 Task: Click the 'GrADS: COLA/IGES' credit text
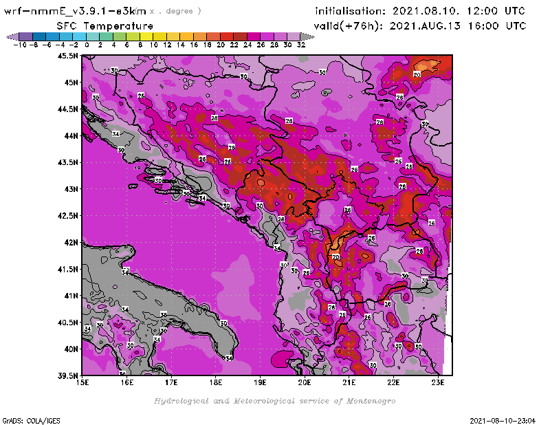(x=31, y=420)
